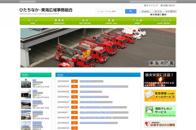
Task: Click orange category tag for 2014/04/14
Action: [74, 128]
